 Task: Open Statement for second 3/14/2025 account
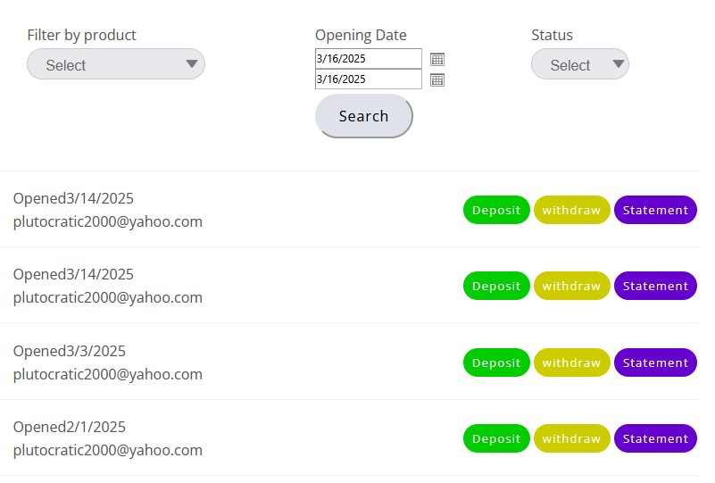(655, 286)
